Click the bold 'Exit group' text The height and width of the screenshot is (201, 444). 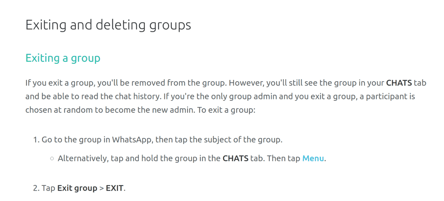[77, 188]
